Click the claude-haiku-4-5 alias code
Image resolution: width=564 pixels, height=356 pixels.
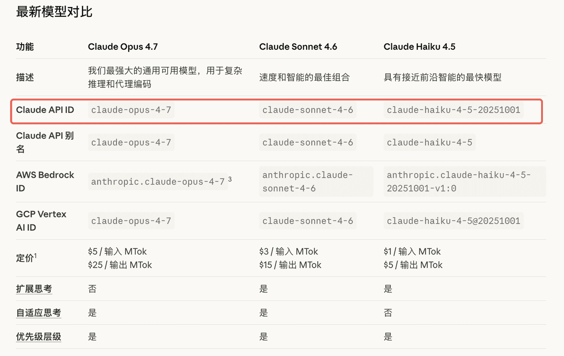pos(429,142)
